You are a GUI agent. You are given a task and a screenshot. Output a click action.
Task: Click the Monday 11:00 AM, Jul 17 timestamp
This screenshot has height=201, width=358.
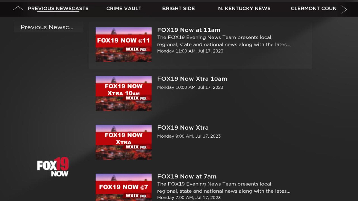coord(190,51)
